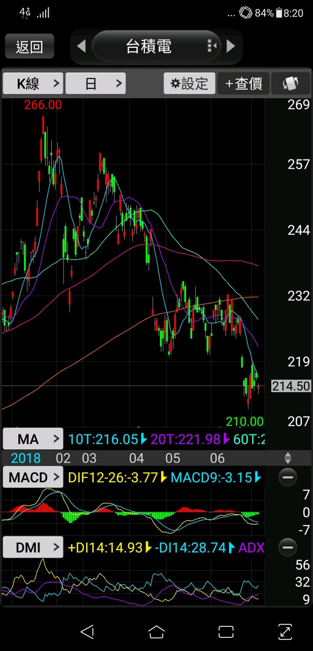The height and width of the screenshot is (651, 313).
Task: Tap the 04 month marker on timeline
Action: pos(137,458)
